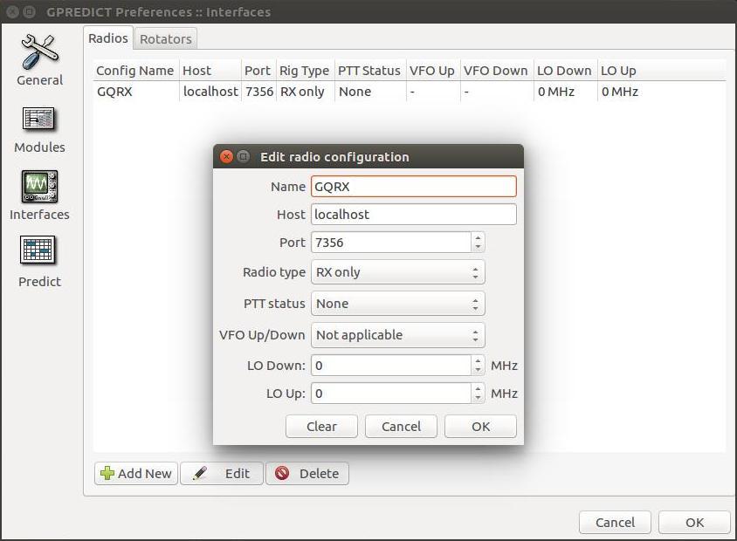Confirm radio configuration with OK

[x=480, y=426]
